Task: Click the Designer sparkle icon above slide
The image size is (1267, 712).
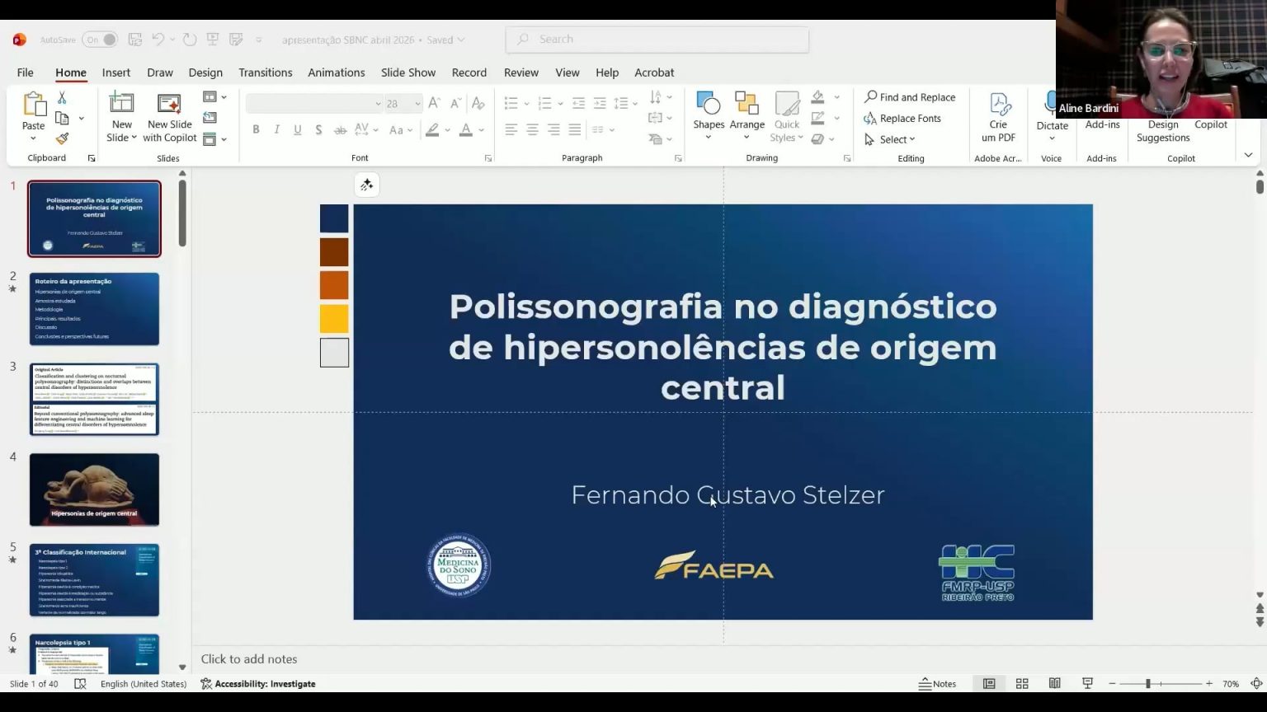Action: tap(367, 185)
